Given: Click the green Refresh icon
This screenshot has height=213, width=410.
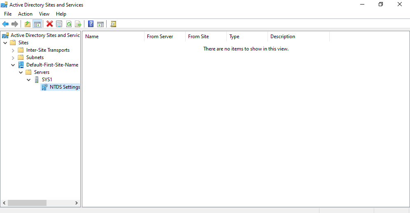Looking at the screenshot, I should point(69,24).
